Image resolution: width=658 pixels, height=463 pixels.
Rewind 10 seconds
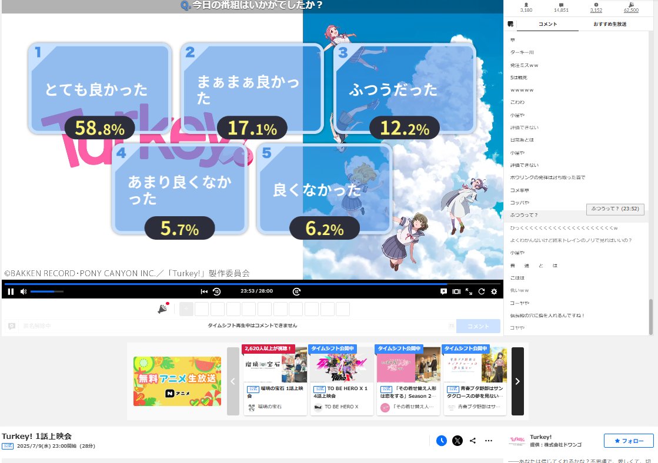tap(217, 291)
